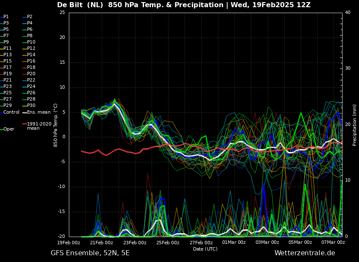Select the Ens. mean legend entry
Image resolution: width=359 pixels, height=262 pixels.
37,112
